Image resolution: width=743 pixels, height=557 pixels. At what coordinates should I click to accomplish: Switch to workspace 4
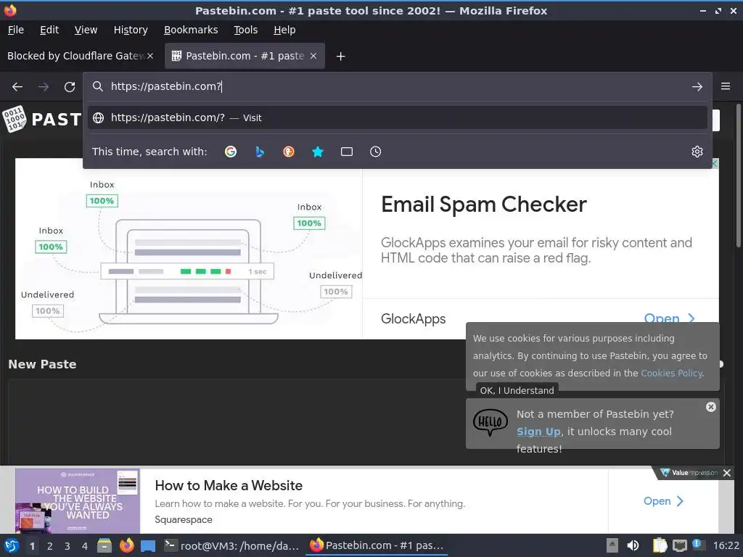[85, 546]
